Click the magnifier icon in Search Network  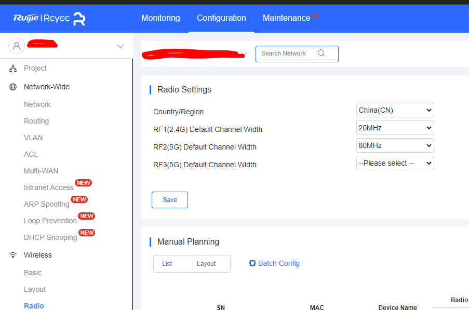[x=321, y=53]
